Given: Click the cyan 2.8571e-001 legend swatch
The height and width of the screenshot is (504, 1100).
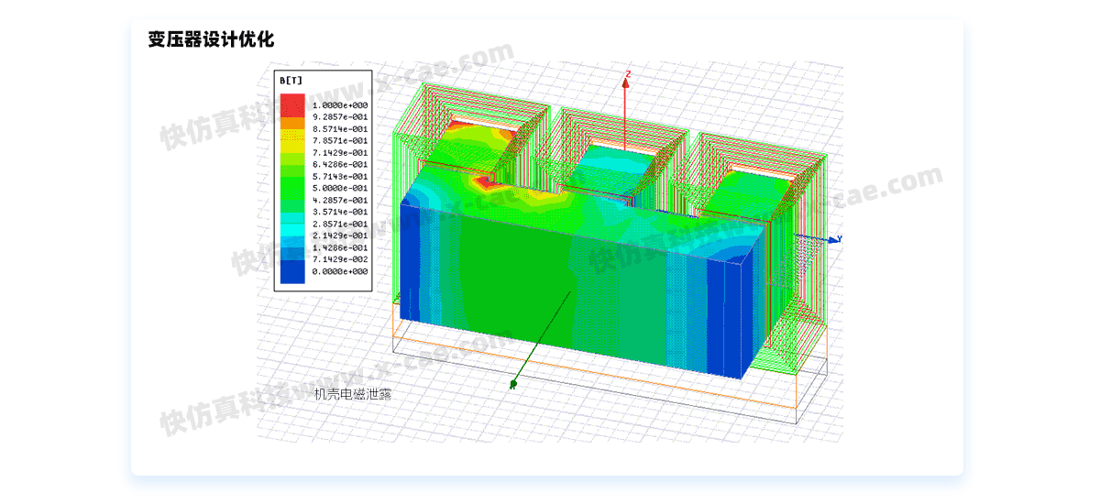Looking at the screenshot, I should pos(291,224).
